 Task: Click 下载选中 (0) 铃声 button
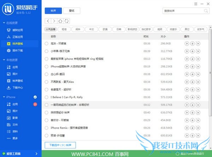coord(60,145)
